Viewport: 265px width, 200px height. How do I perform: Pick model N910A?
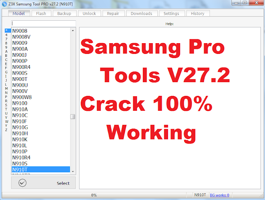(x=41, y=109)
